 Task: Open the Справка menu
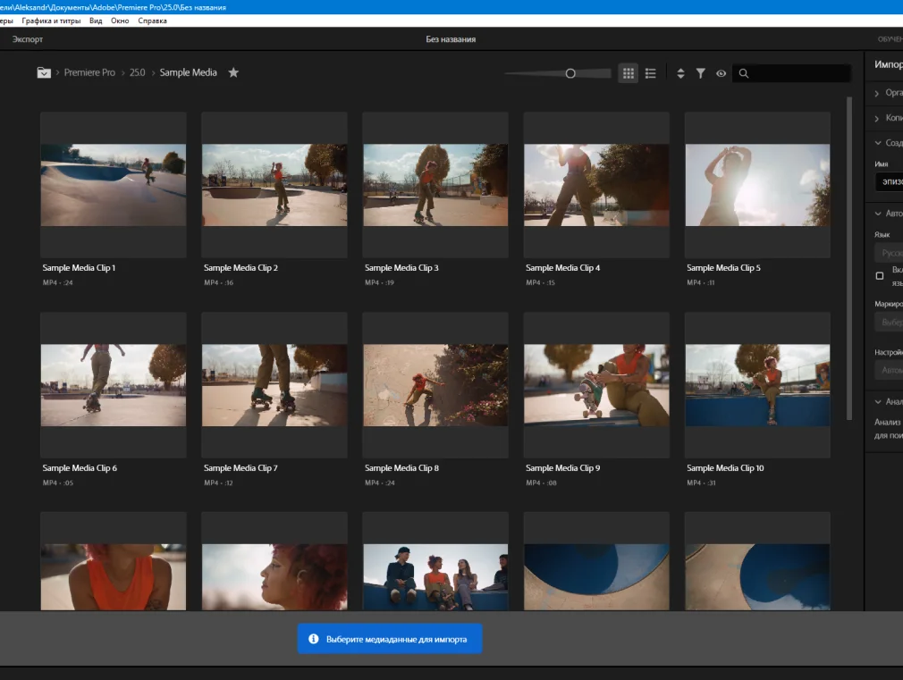click(x=153, y=21)
